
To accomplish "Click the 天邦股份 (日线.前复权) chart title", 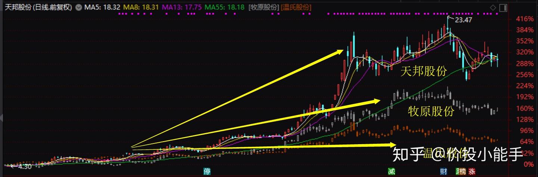I will coord(38,7).
